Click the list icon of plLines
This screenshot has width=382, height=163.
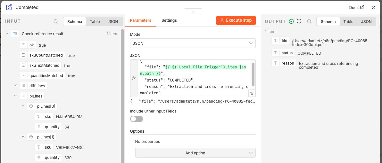(x=23, y=96)
